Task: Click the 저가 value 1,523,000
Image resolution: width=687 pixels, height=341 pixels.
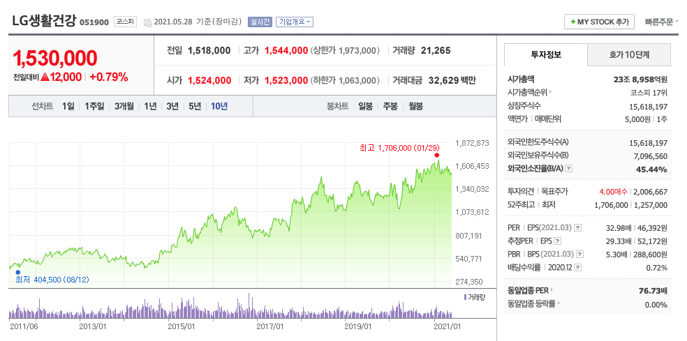Action: [286, 81]
